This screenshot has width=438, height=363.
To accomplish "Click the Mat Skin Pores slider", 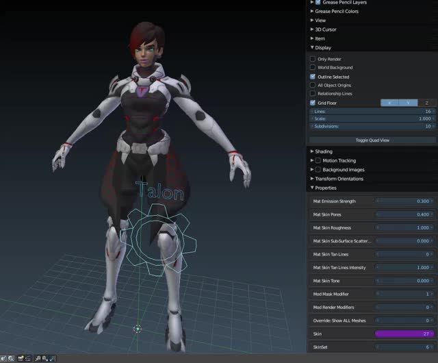I will click(x=404, y=214).
